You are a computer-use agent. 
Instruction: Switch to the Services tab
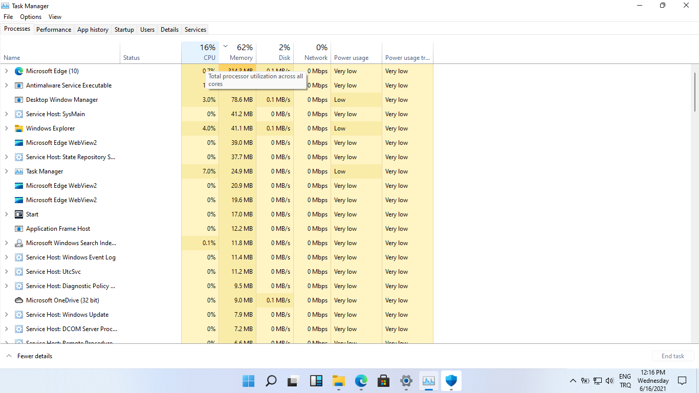(x=195, y=30)
